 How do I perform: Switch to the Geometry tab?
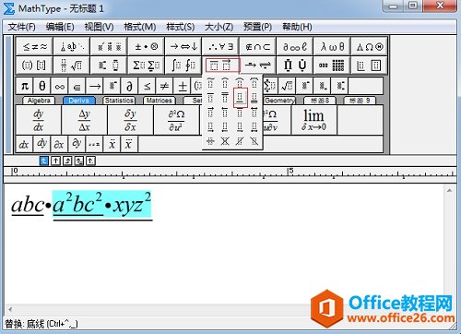(279, 101)
